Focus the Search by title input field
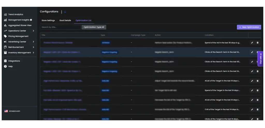The image size is (265, 128). pyautogui.click(x=61, y=27)
